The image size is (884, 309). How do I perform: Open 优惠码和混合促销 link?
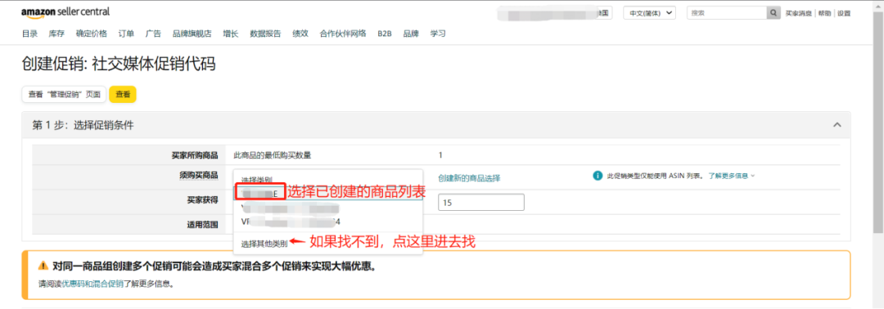[92, 284]
